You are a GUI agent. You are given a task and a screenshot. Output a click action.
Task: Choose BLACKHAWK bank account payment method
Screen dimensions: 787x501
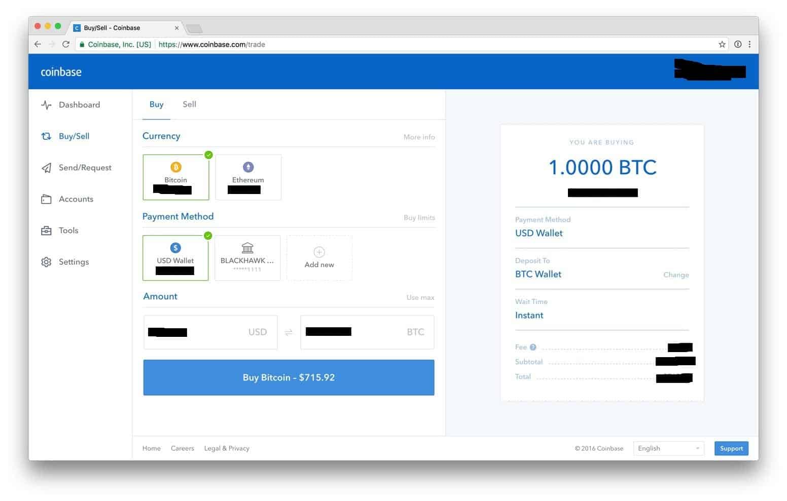coord(247,258)
